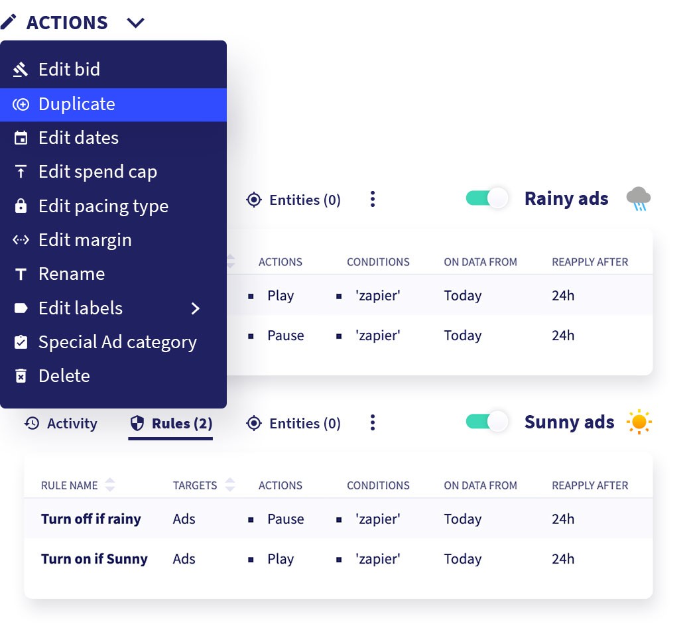Expand the Edit labels submenu arrow
The image size is (691, 630).
[196, 308]
